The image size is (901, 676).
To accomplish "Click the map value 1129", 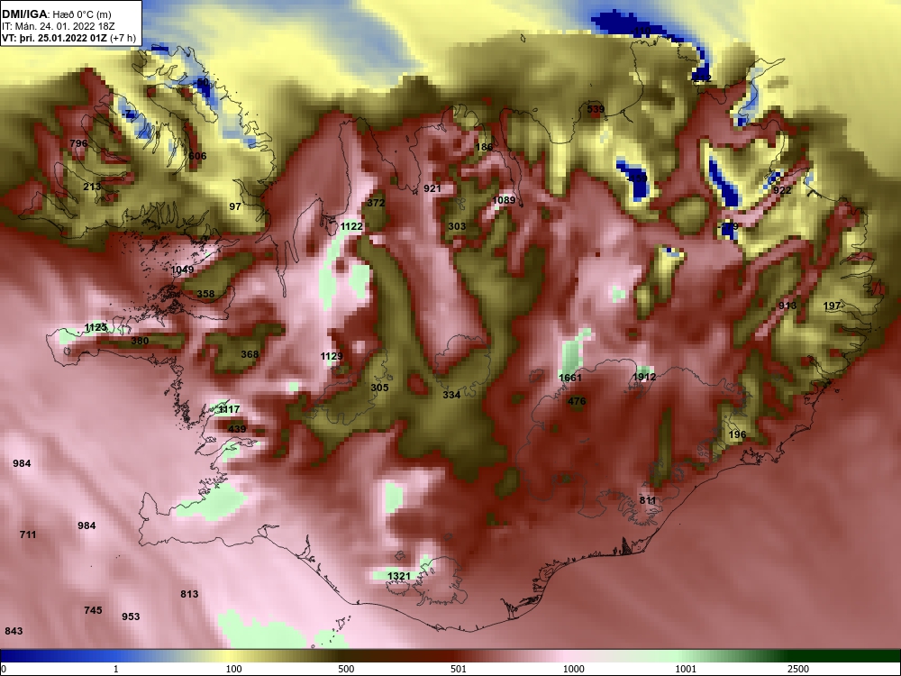I will click(332, 356).
